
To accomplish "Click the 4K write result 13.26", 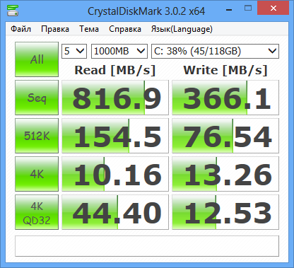I will click(225, 174).
